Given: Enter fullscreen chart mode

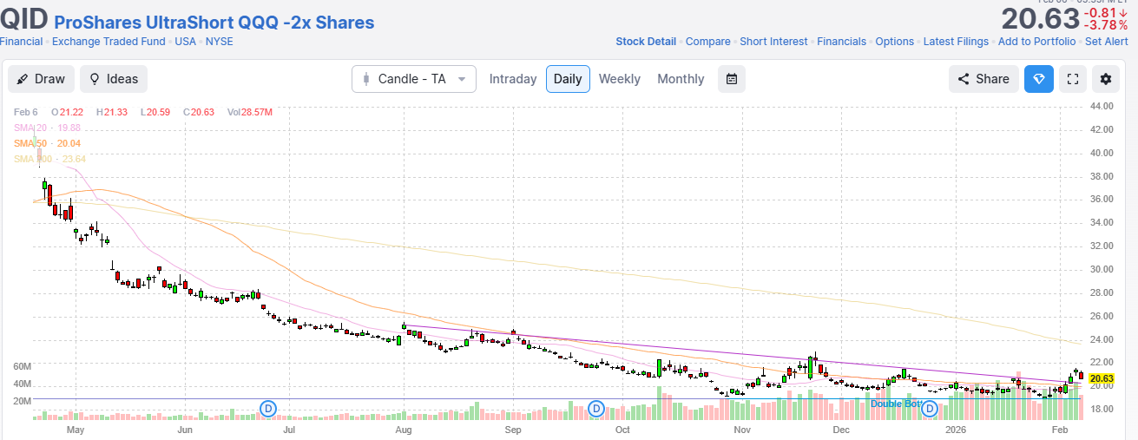Looking at the screenshot, I should click(x=1073, y=79).
